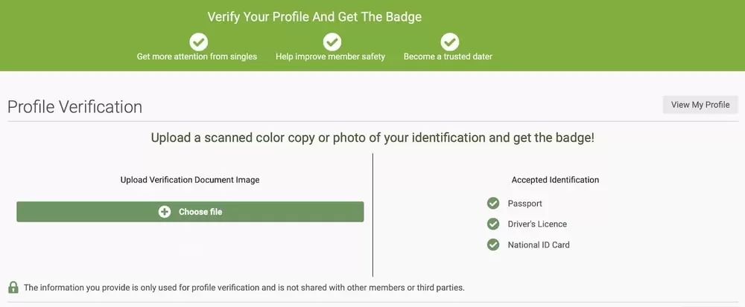Click the 'Passport' identification text
This screenshot has height=307, width=745.
[524, 204]
